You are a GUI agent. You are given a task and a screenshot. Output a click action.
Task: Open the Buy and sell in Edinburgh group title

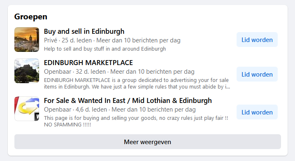84,31
